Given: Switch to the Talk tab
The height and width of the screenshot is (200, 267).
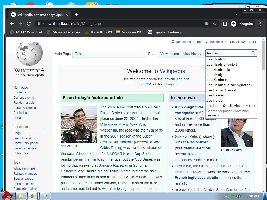Looking at the screenshot, I should [x=78, y=54].
